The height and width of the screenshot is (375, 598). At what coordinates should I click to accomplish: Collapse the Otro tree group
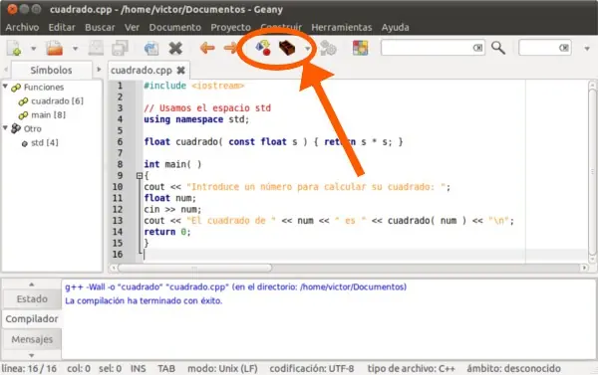5,128
